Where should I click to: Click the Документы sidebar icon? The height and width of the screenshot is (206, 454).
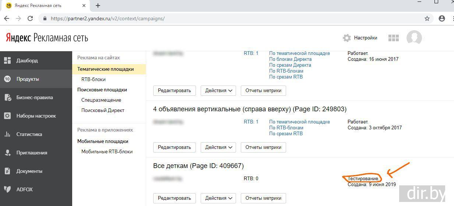pyautogui.click(x=7, y=171)
